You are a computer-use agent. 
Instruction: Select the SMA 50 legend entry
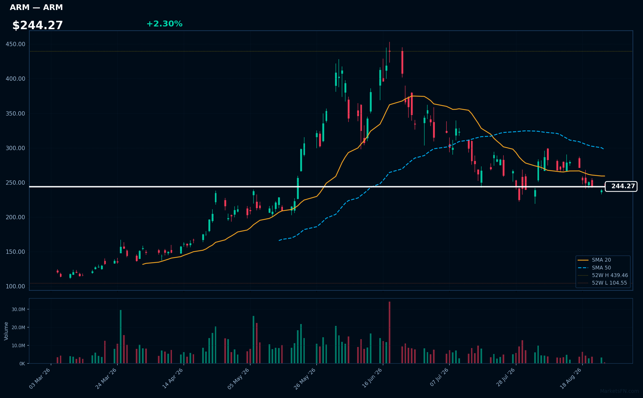(x=594, y=268)
